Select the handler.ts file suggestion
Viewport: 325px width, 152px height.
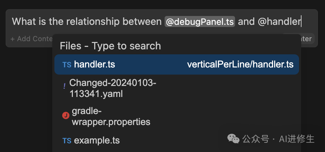pyautogui.click(x=177, y=64)
